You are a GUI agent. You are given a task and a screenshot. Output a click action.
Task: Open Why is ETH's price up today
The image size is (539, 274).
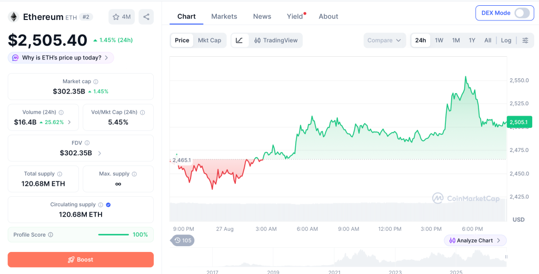point(61,58)
